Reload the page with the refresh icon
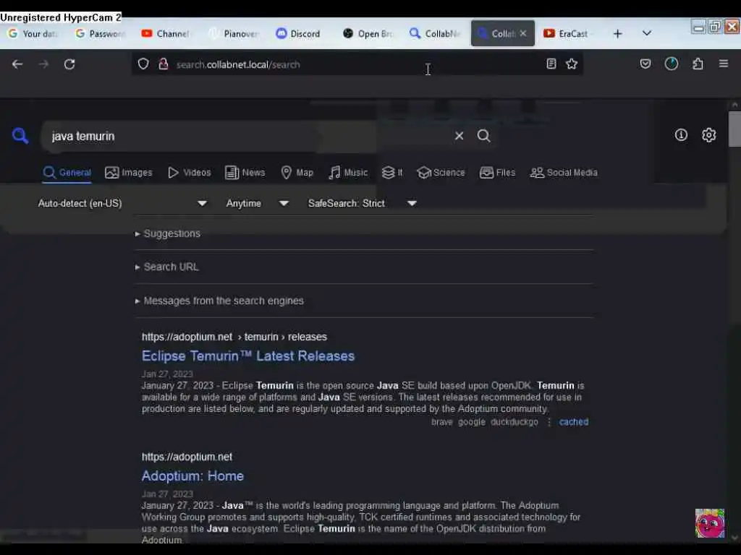 [x=69, y=64]
